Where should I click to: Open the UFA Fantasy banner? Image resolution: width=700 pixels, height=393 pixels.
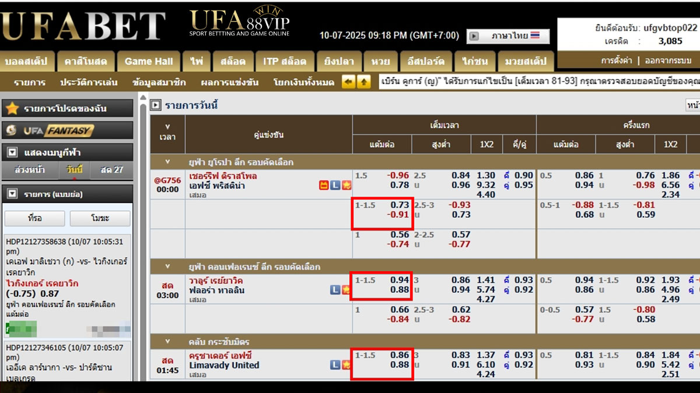pos(68,130)
